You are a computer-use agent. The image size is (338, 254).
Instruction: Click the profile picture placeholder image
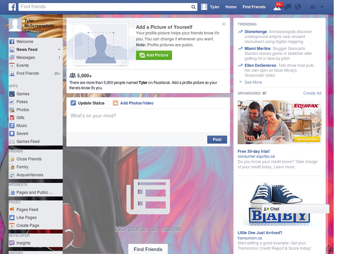coord(101,44)
